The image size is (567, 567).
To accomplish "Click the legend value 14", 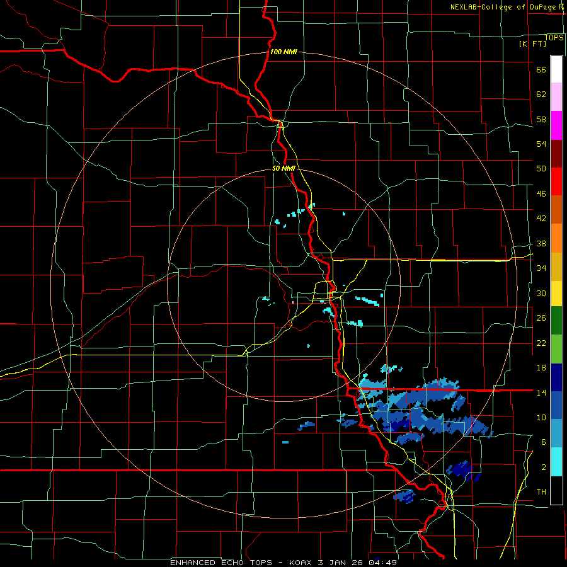I will pyautogui.click(x=541, y=392).
